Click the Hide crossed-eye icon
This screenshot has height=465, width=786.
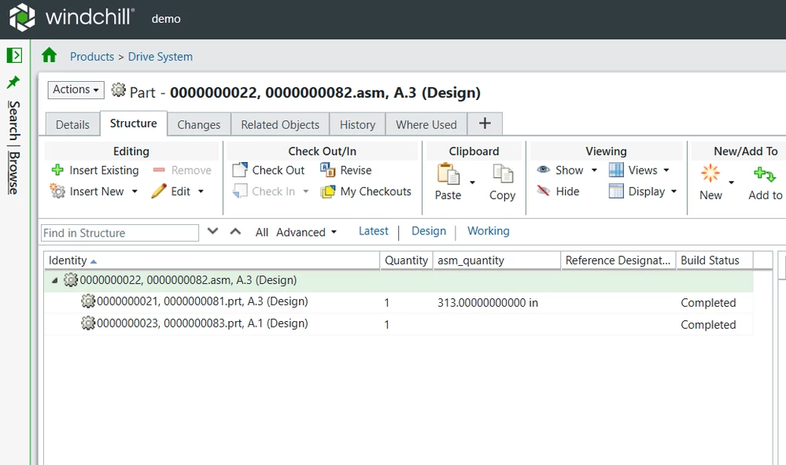pyautogui.click(x=544, y=190)
